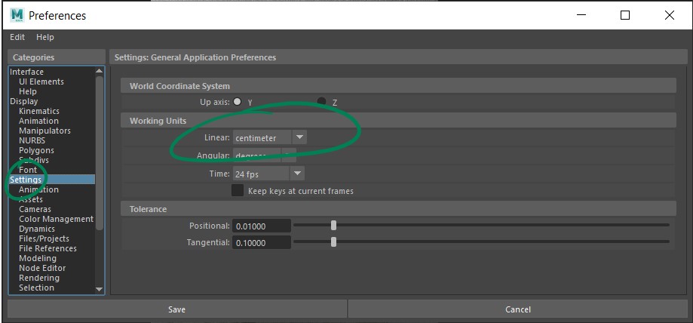Screen dimensions: 693x323
Task: Select the Assets category
Action: pyautogui.click(x=30, y=199)
